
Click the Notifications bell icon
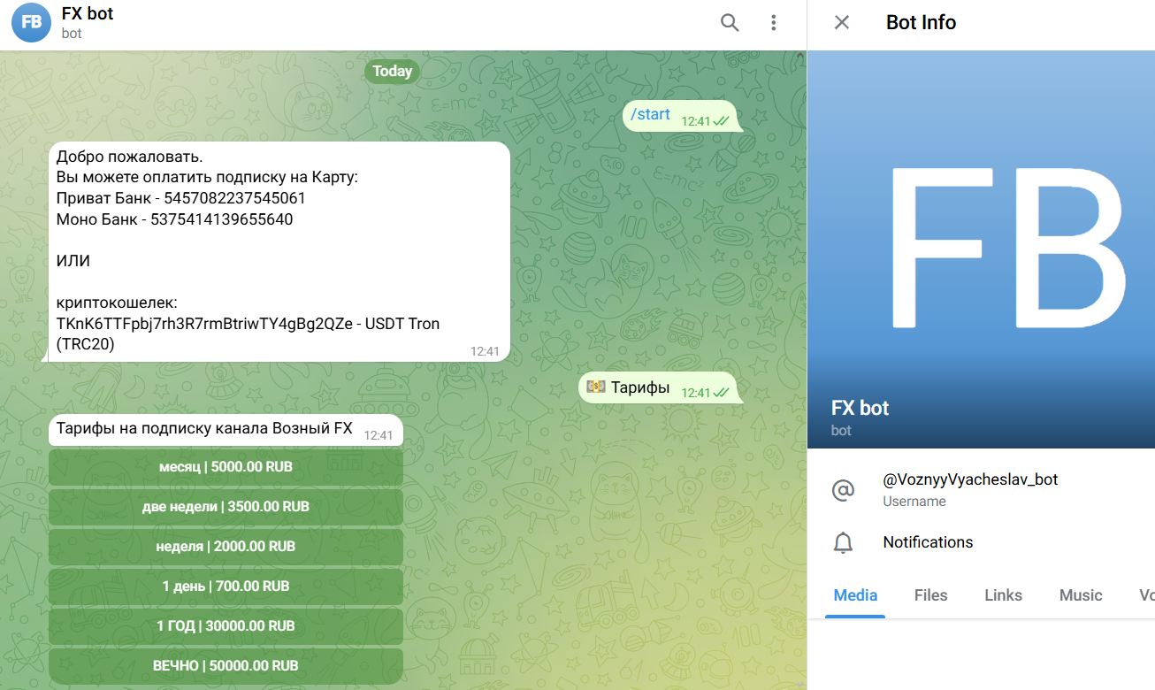(844, 543)
